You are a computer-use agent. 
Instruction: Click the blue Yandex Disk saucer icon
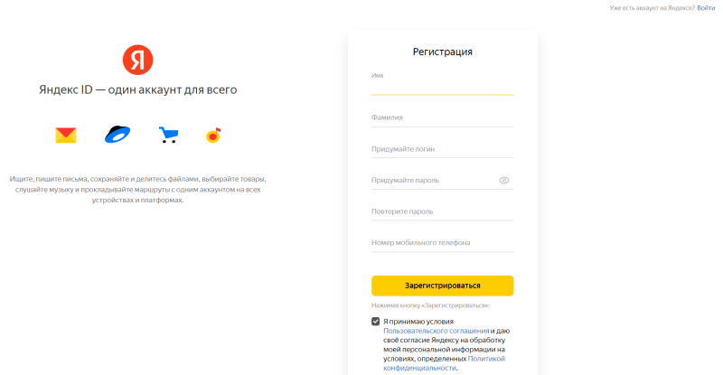click(x=117, y=135)
